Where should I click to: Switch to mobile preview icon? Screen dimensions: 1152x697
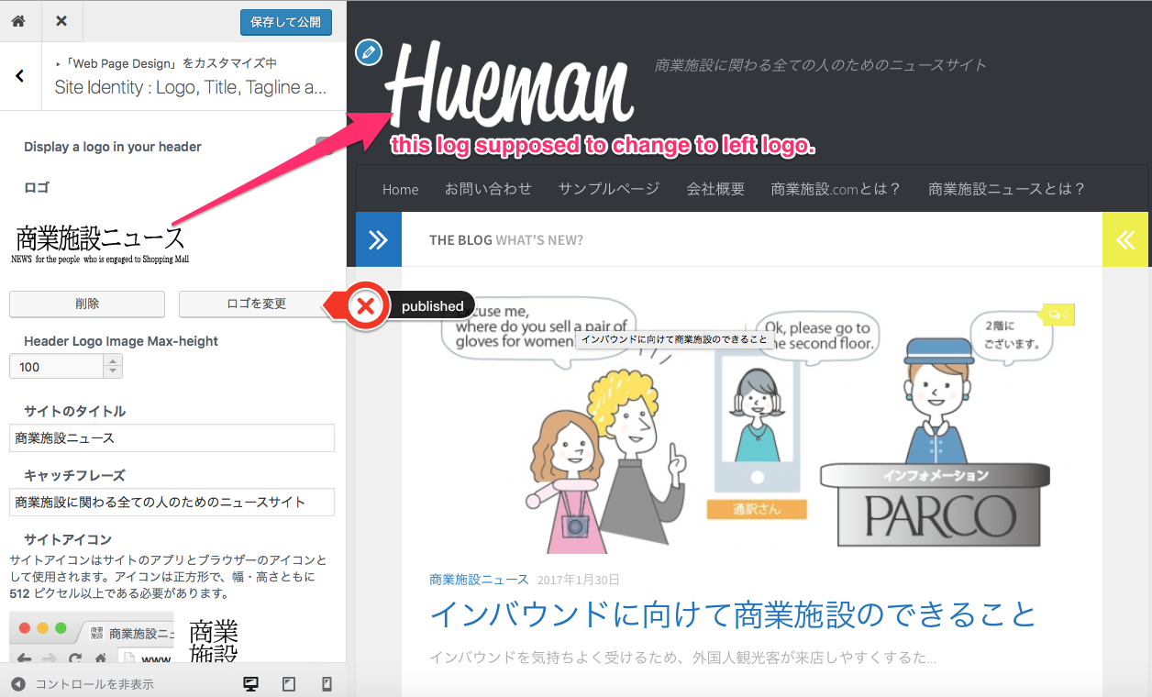click(x=327, y=684)
